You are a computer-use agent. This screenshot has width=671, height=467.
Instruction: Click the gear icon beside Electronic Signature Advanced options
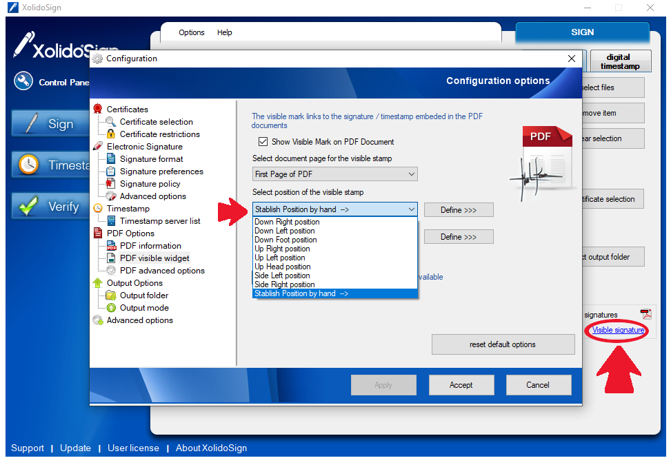tap(111, 196)
